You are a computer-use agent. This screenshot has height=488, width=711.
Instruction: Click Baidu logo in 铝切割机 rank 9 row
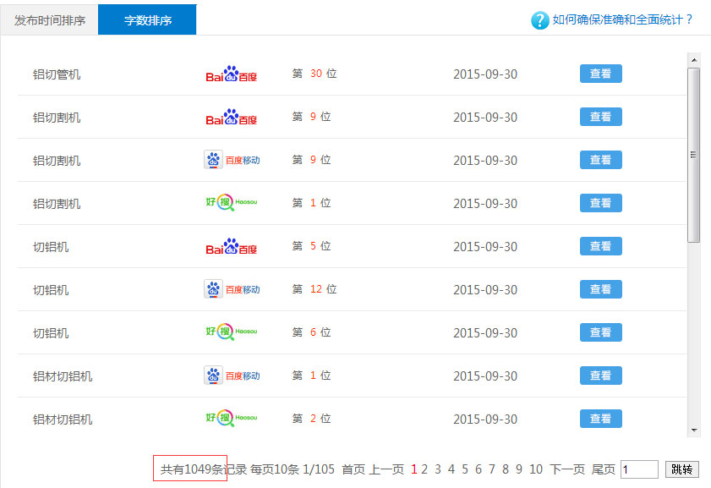coord(232,117)
